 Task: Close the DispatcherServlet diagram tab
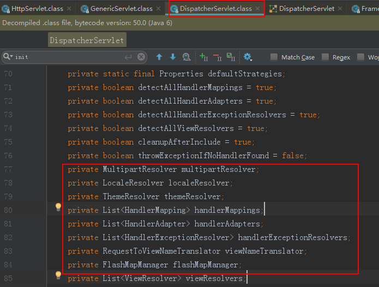(x=340, y=9)
